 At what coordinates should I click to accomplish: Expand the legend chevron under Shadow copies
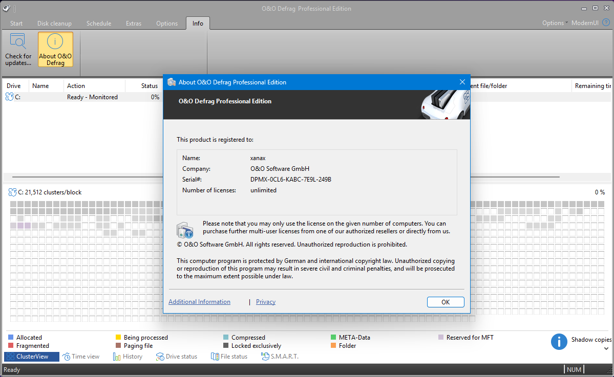coord(606,348)
